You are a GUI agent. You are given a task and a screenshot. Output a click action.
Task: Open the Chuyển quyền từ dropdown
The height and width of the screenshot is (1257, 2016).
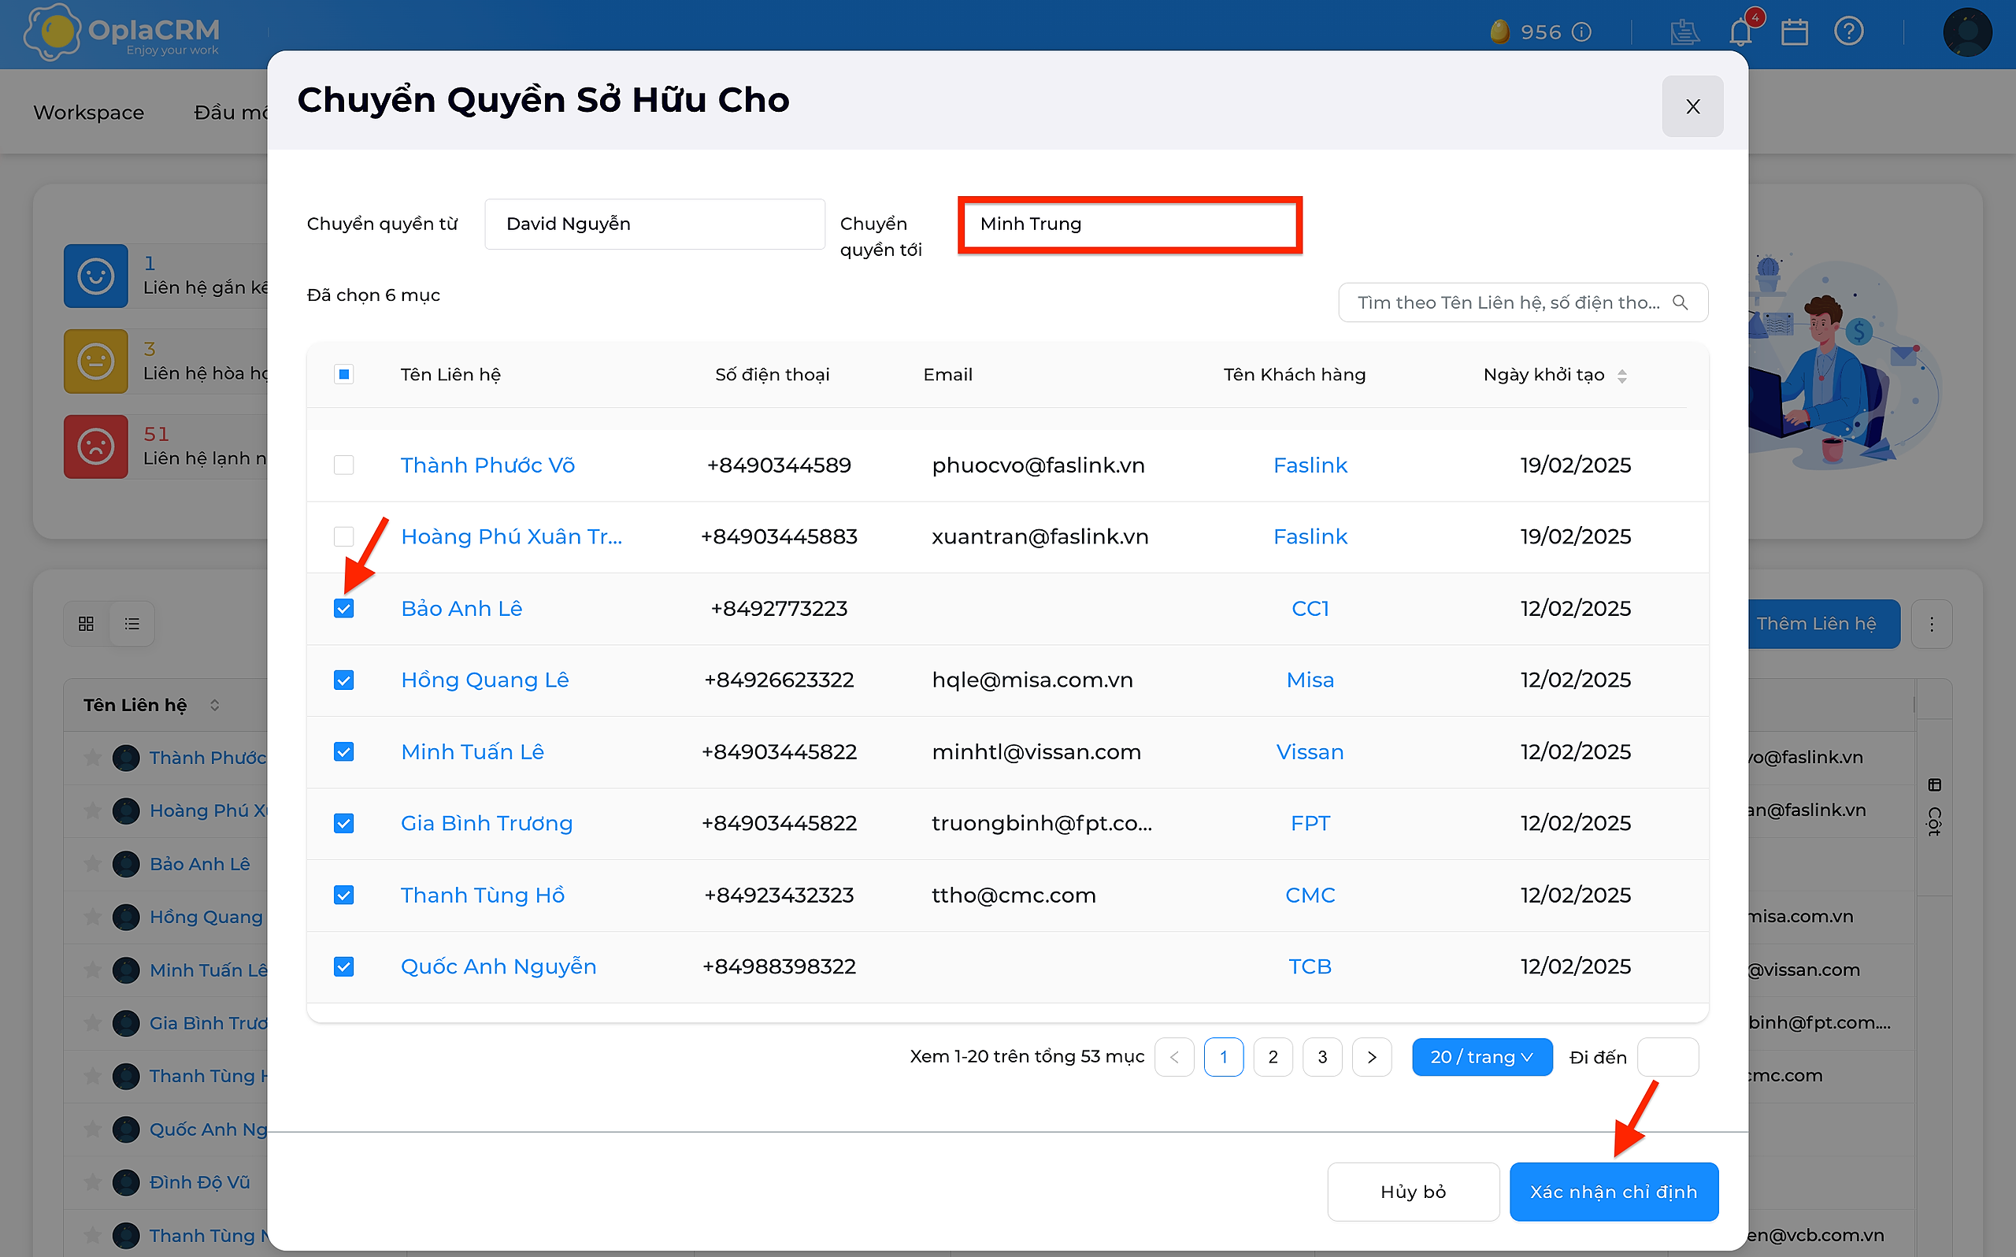pyautogui.click(x=654, y=224)
